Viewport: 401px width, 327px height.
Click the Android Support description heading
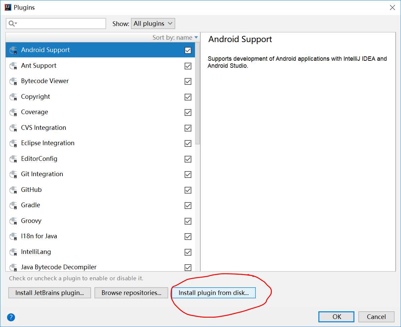240,39
